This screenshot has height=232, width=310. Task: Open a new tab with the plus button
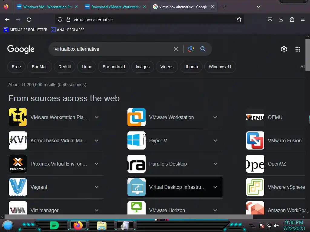coord(224,7)
